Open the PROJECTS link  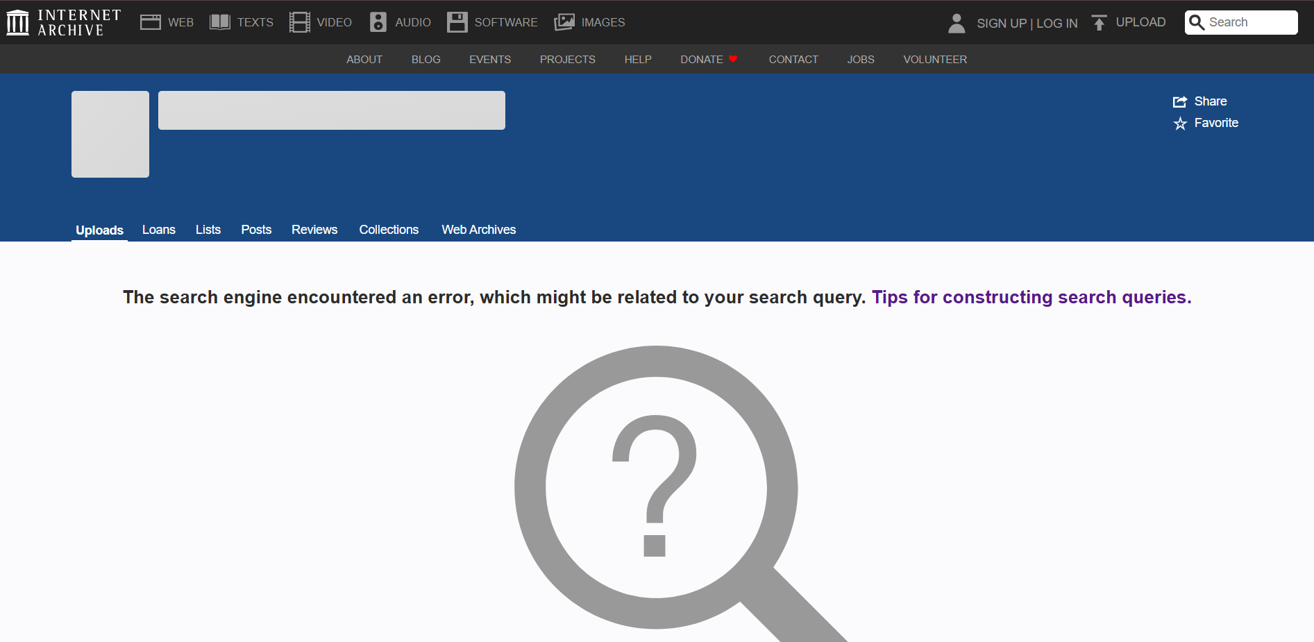[x=568, y=60]
